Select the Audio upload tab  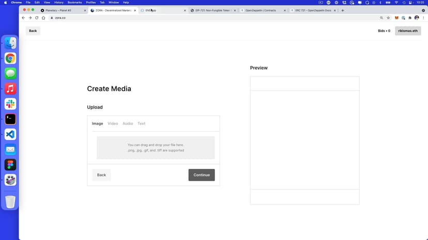tap(128, 124)
